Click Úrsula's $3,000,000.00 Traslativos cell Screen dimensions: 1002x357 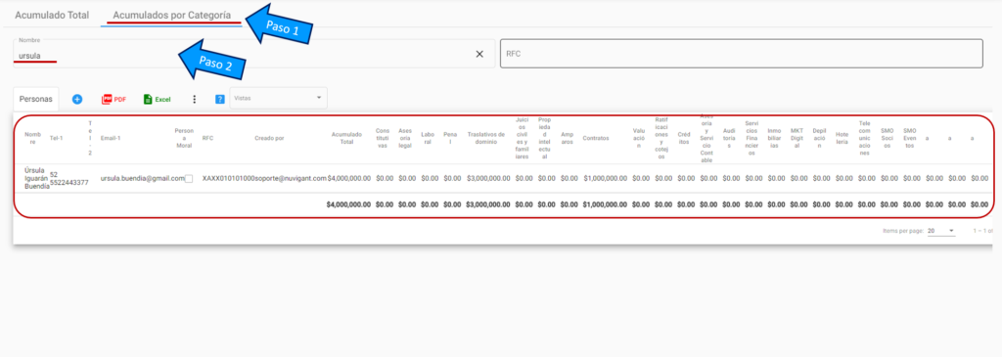488,179
